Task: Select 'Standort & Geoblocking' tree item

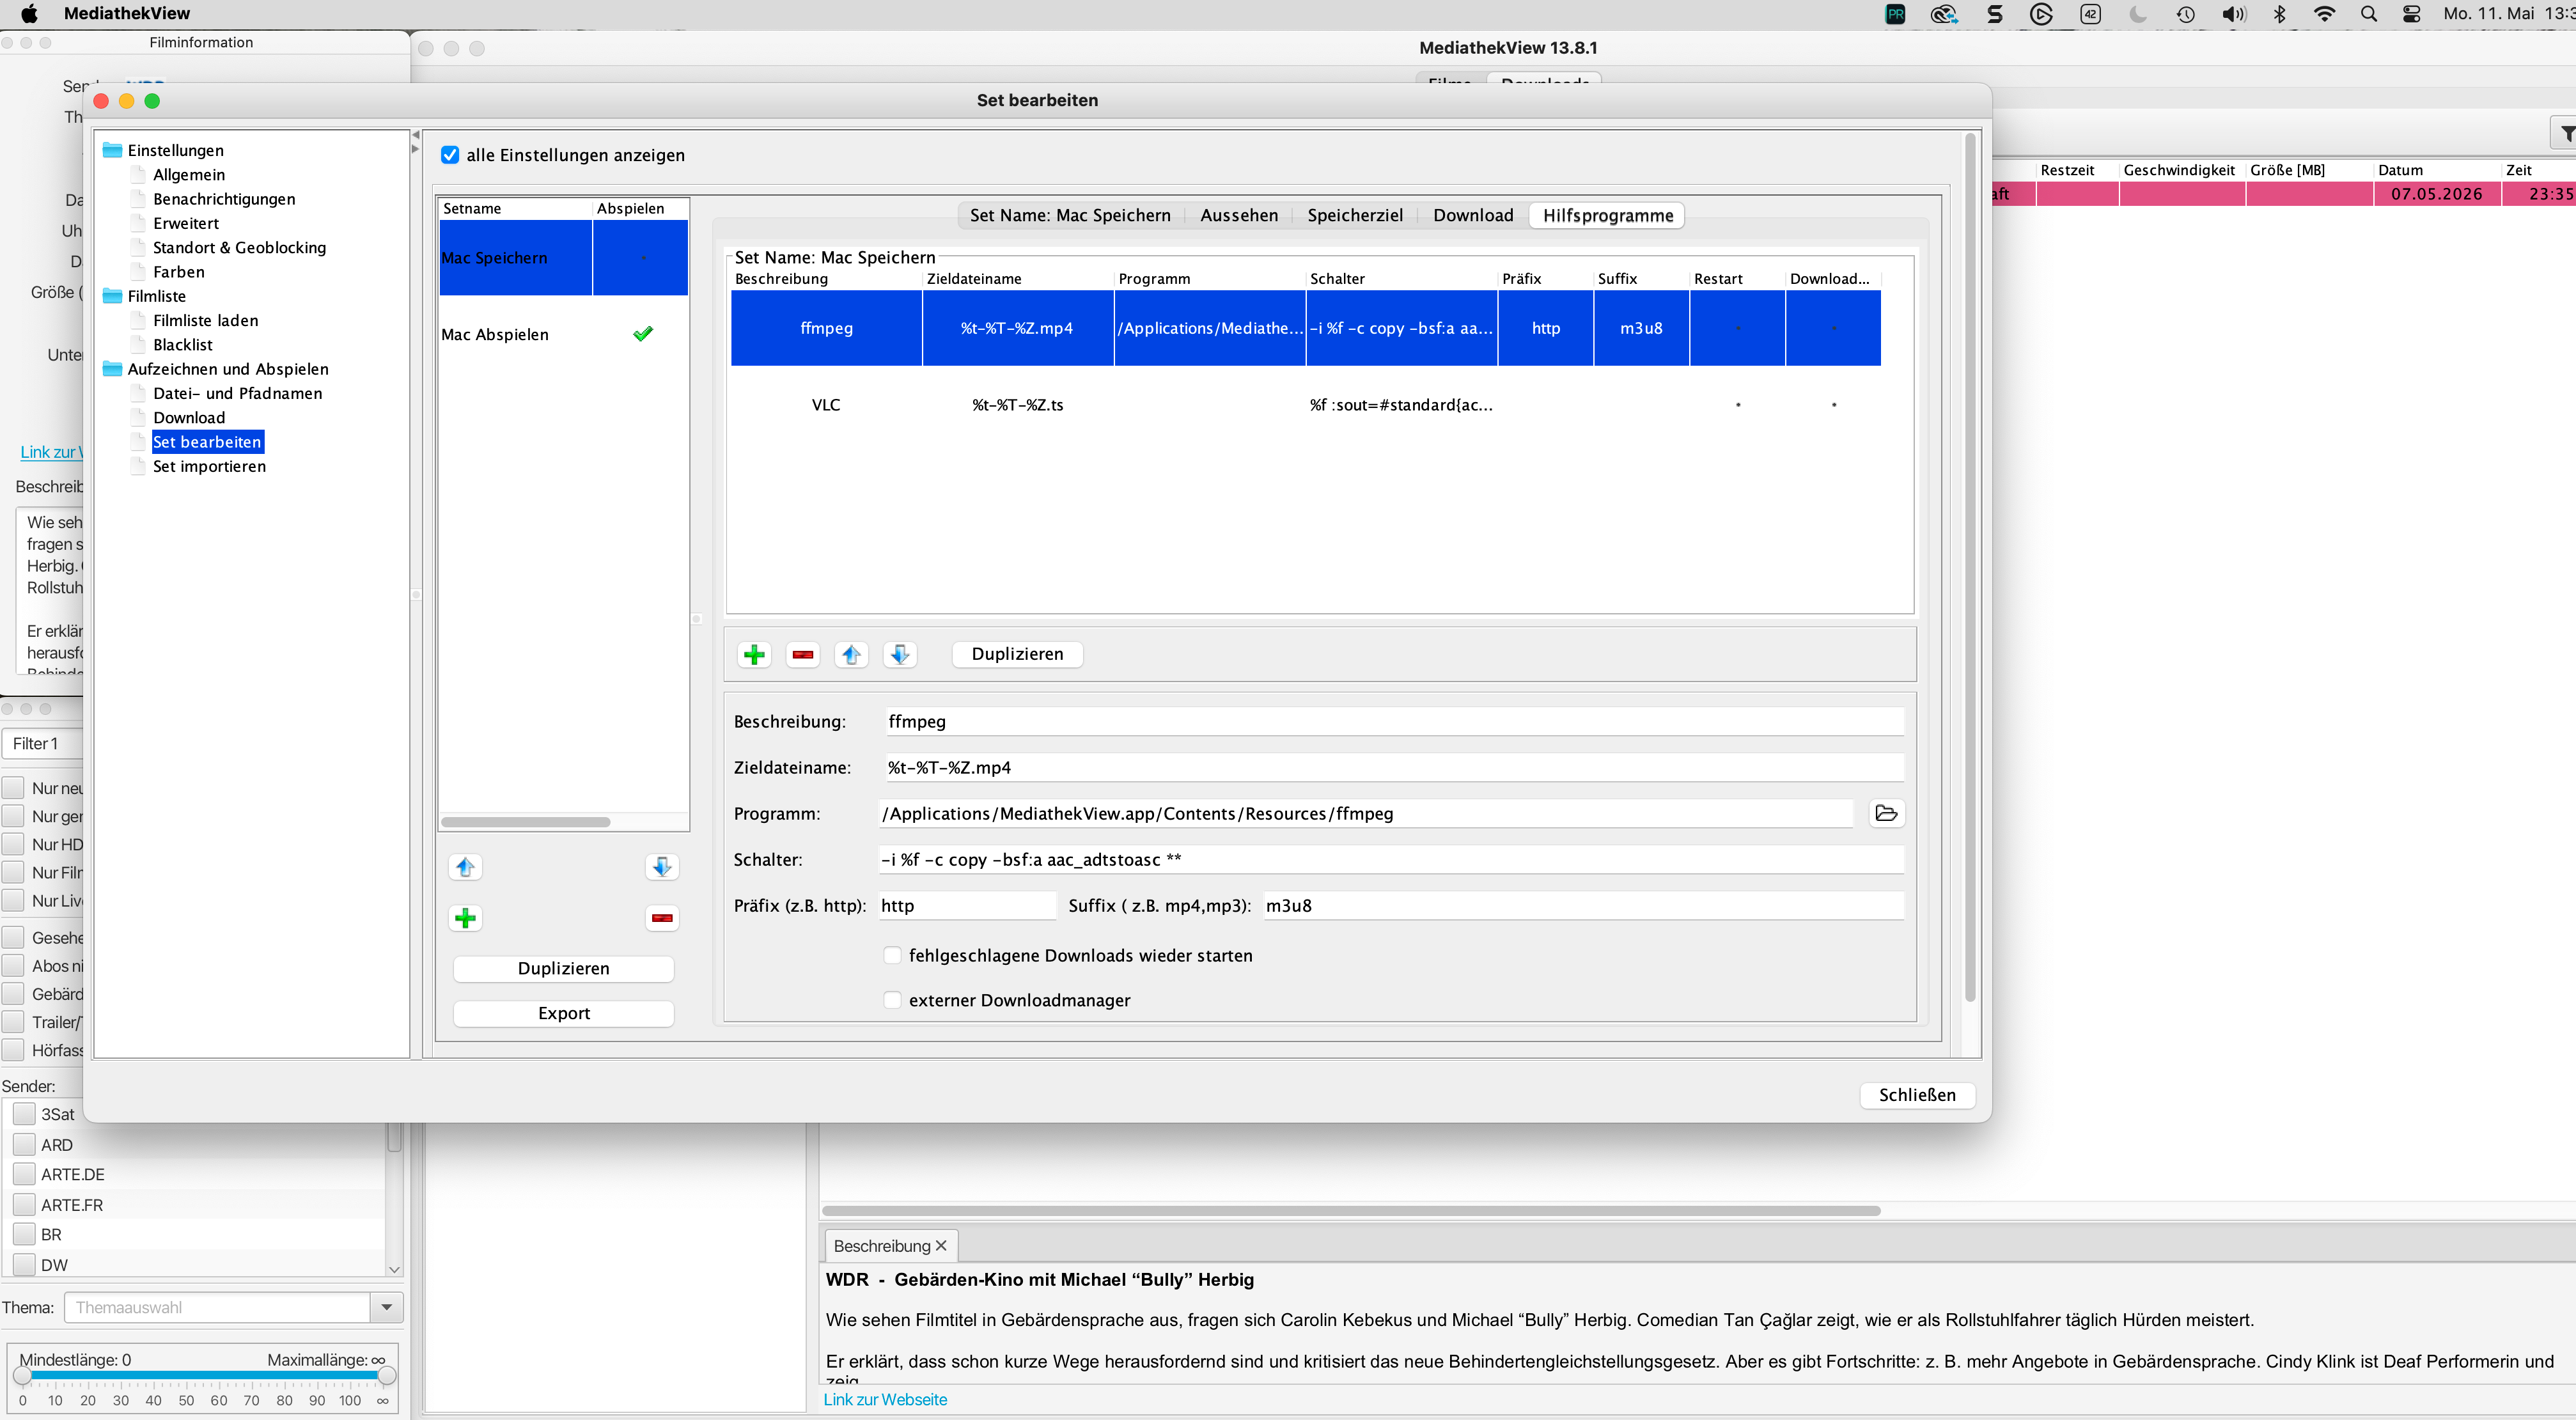Action: [x=239, y=248]
